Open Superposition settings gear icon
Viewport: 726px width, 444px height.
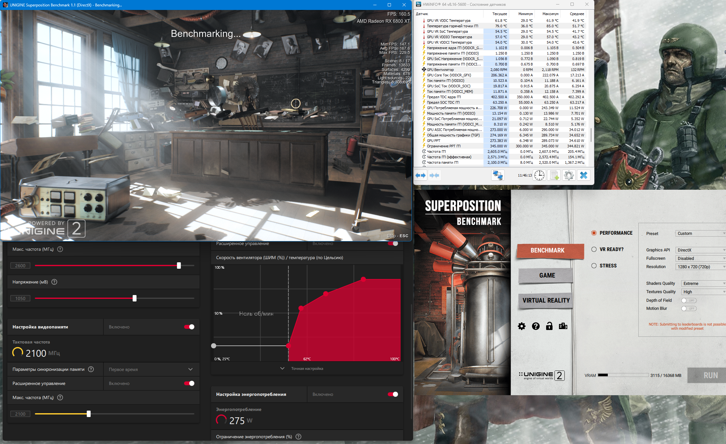tap(522, 326)
